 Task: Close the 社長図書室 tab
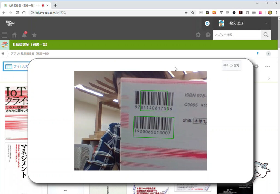click(x=48, y=5)
